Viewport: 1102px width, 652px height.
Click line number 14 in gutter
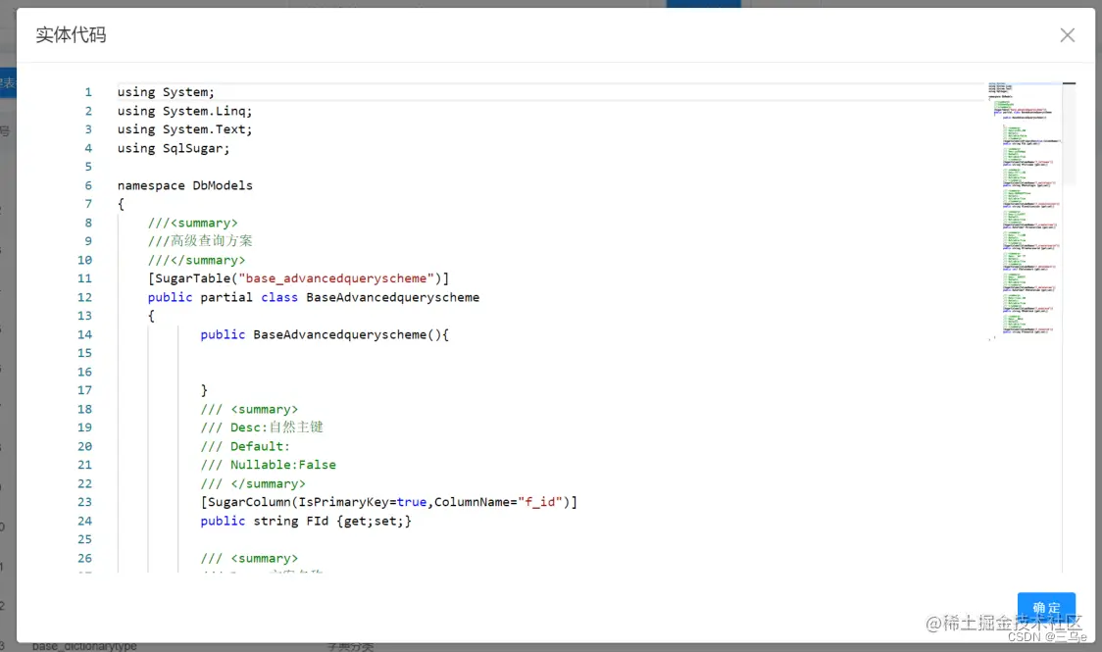point(84,334)
